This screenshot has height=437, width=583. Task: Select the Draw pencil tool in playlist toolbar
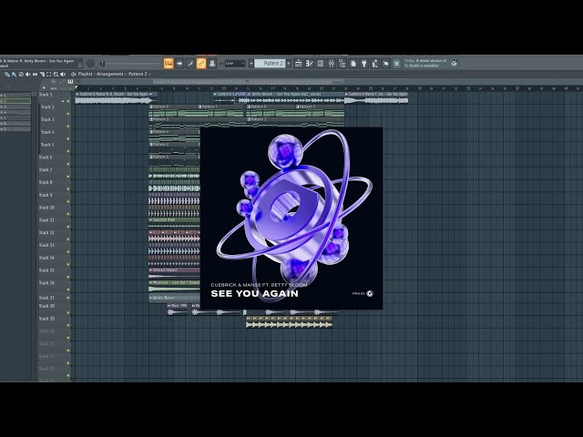(x=7, y=75)
